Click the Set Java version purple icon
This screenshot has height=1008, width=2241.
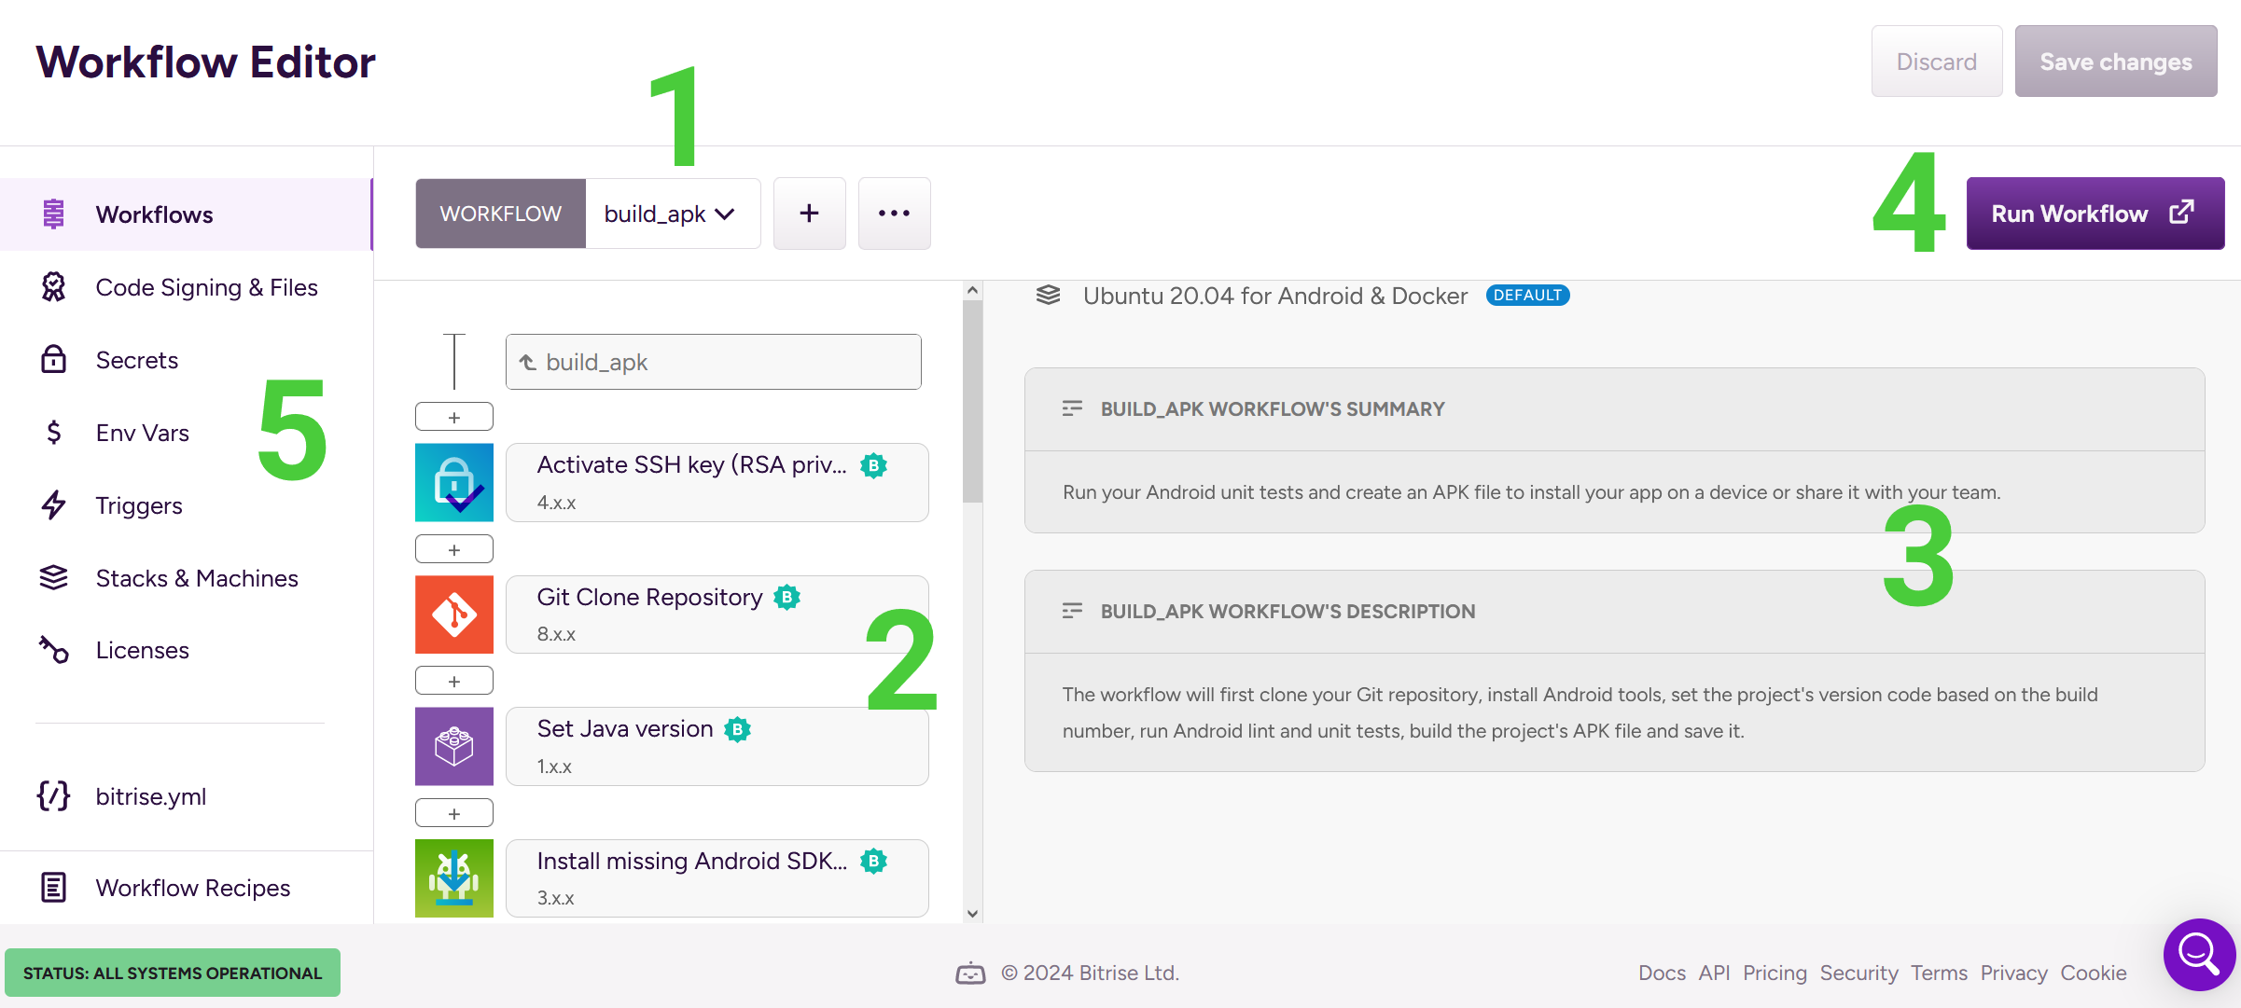(x=454, y=746)
